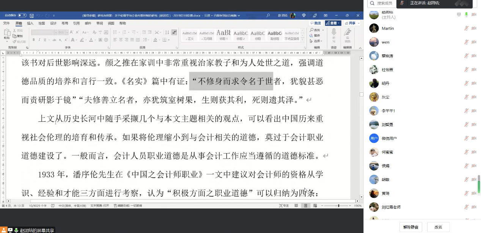
Task: Adjust the zoom slider in status bar
Action: pos(338,205)
